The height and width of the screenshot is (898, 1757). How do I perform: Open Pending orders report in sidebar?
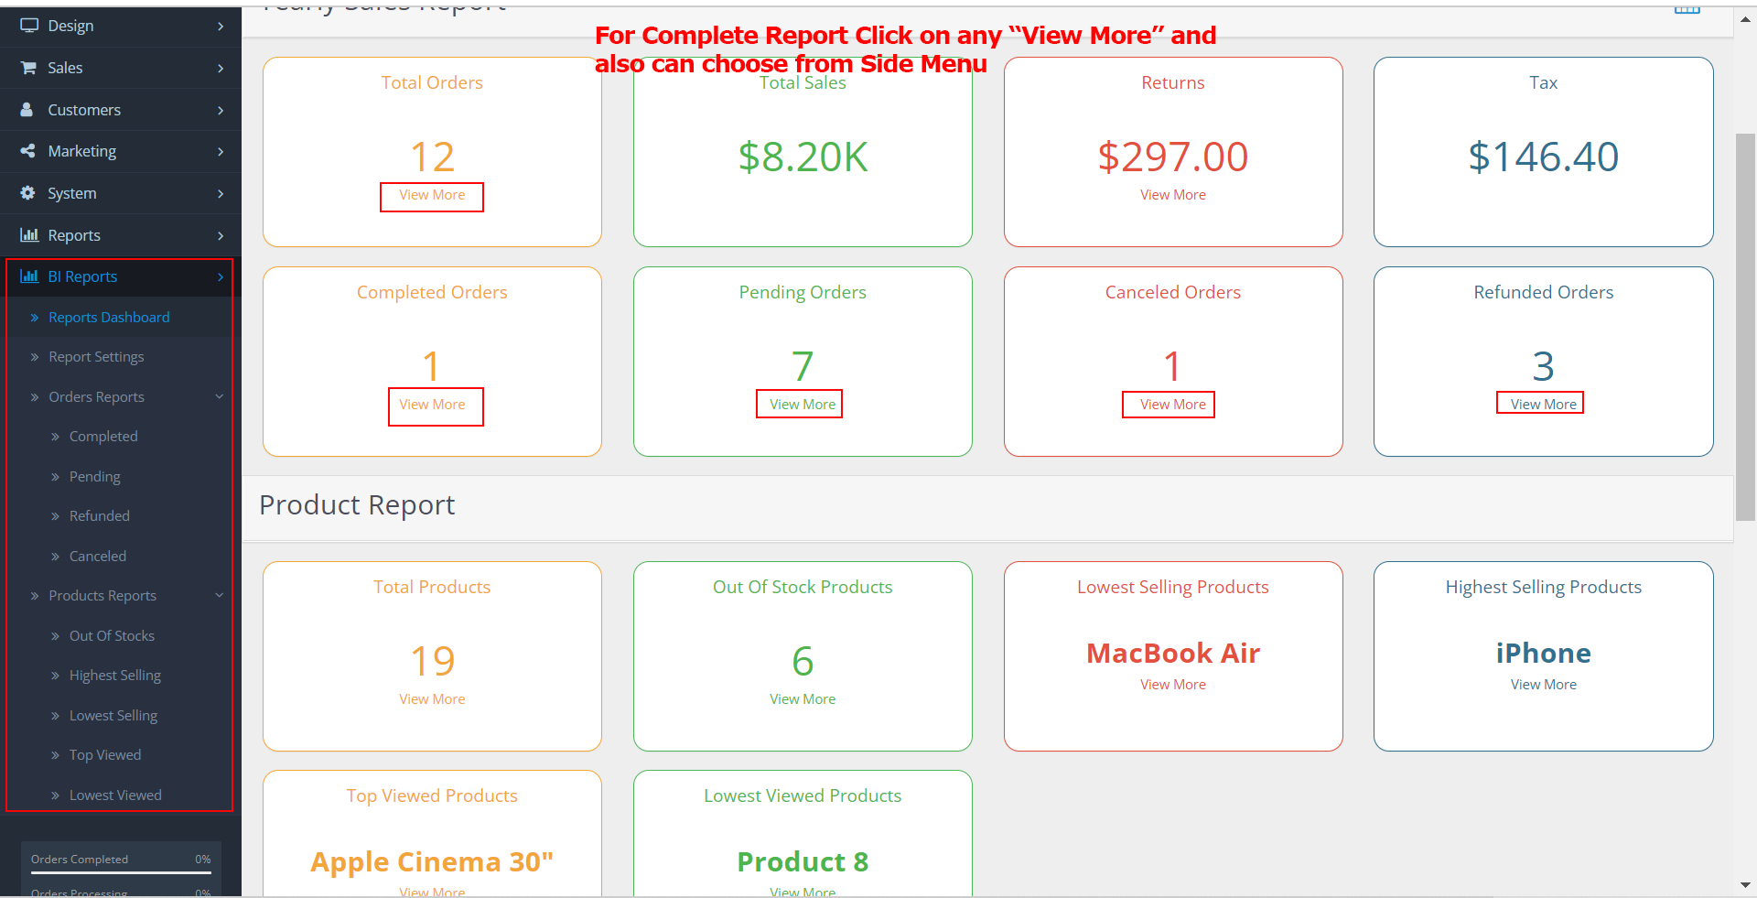pos(94,476)
